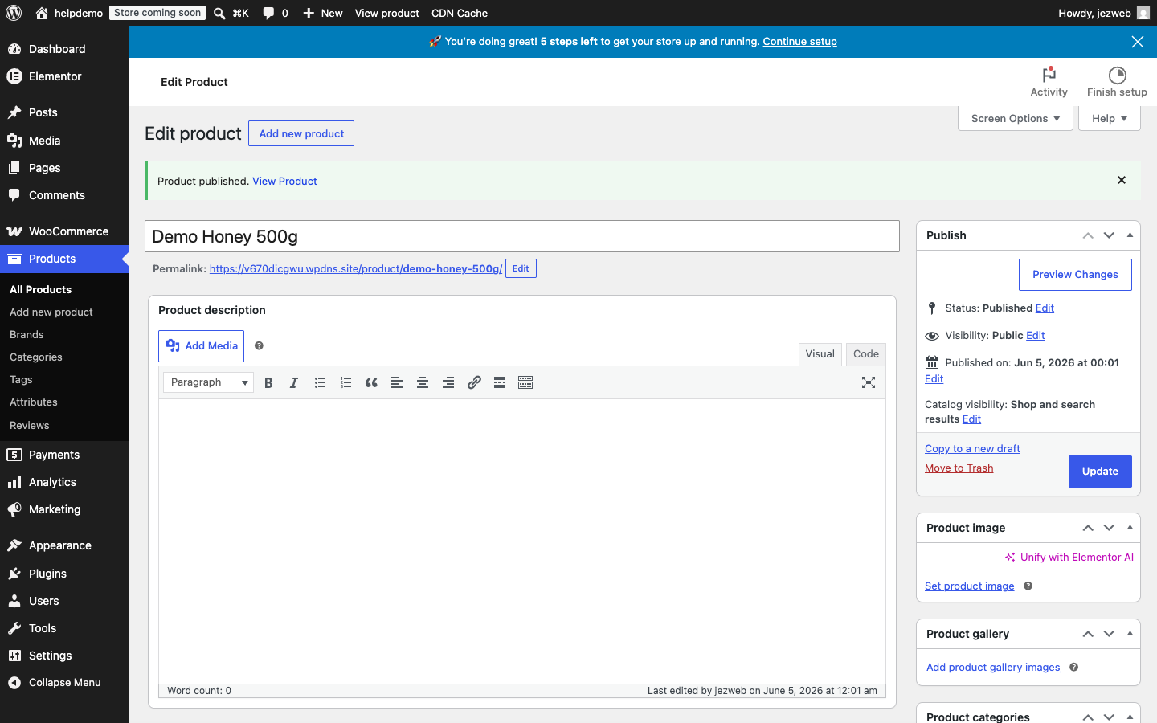Collapse the admin sidebar menu
This screenshot has width=1157, height=723.
pos(64,683)
